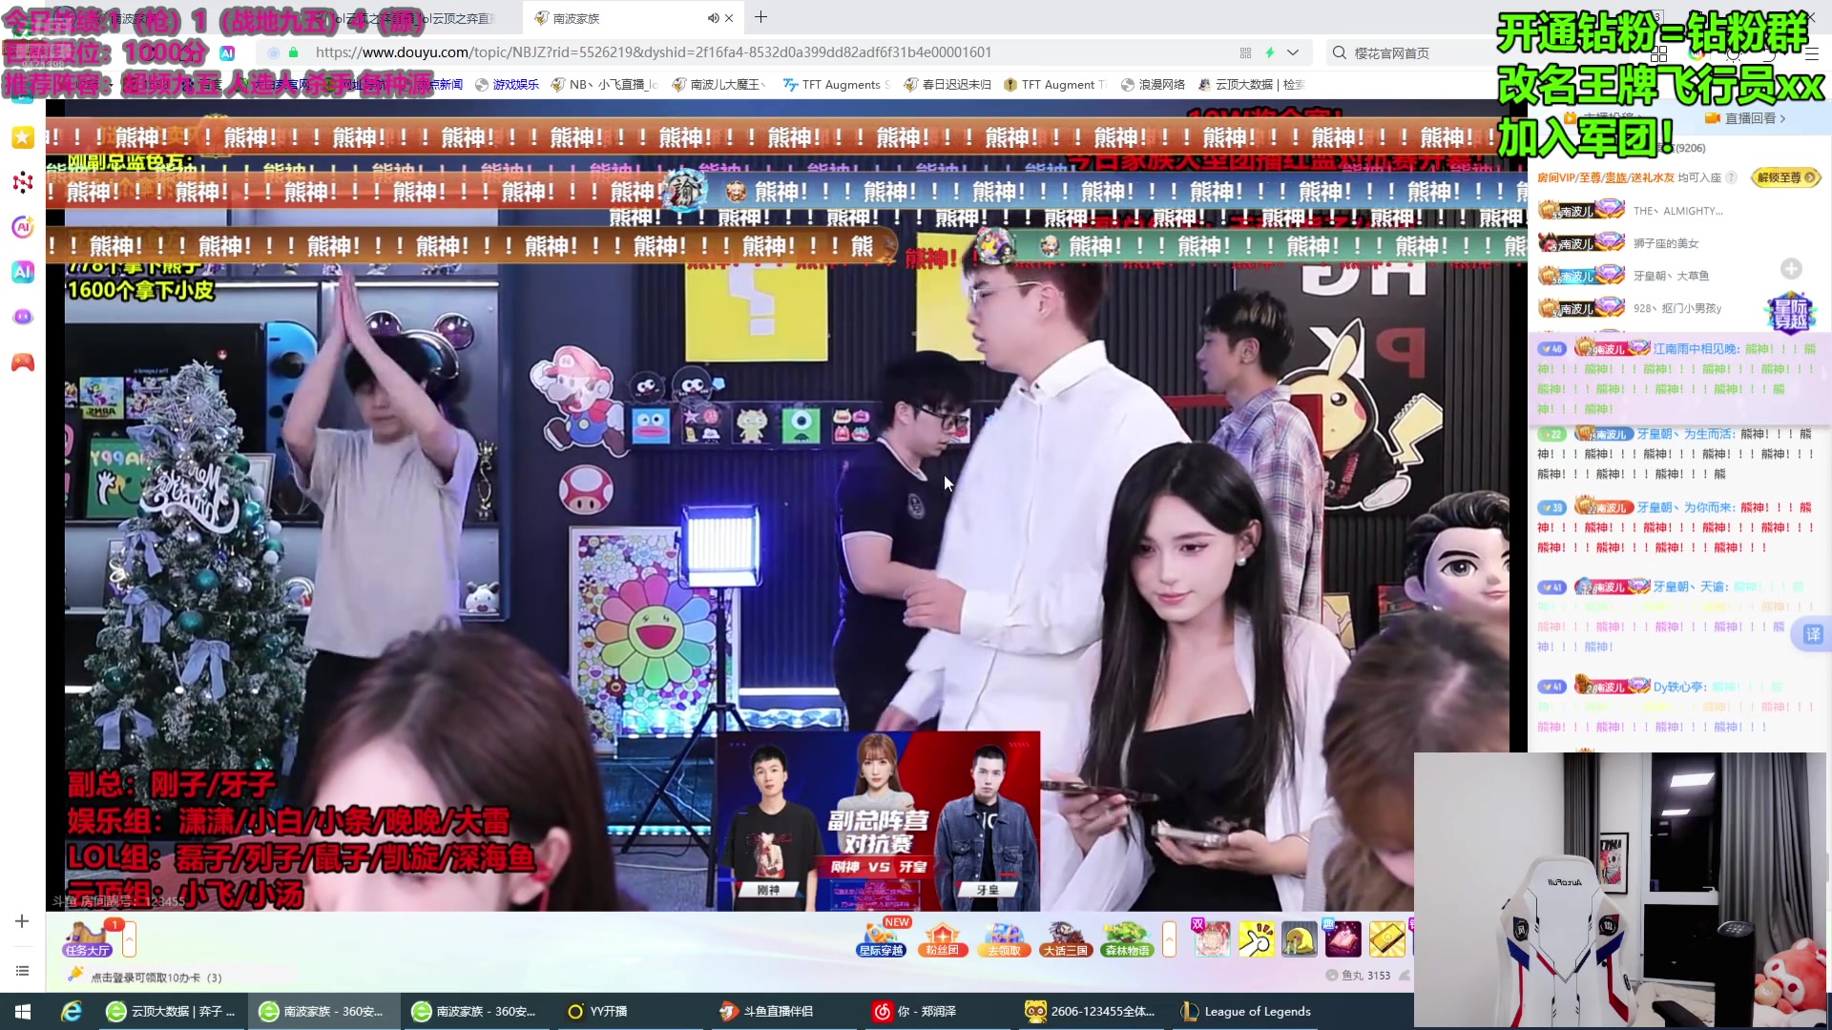Select viewer THE、ALMIGHTY in VIP list
The width and height of the screenshot is (1832, 1030).
pos(1677,211)
